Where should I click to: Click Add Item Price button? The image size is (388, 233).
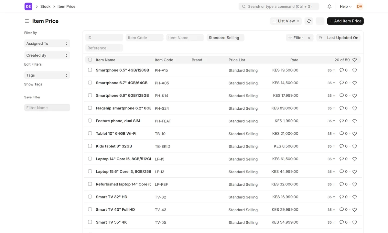(345, 21)
